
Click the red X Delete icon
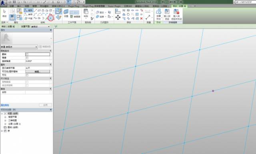tap(141, 19)
